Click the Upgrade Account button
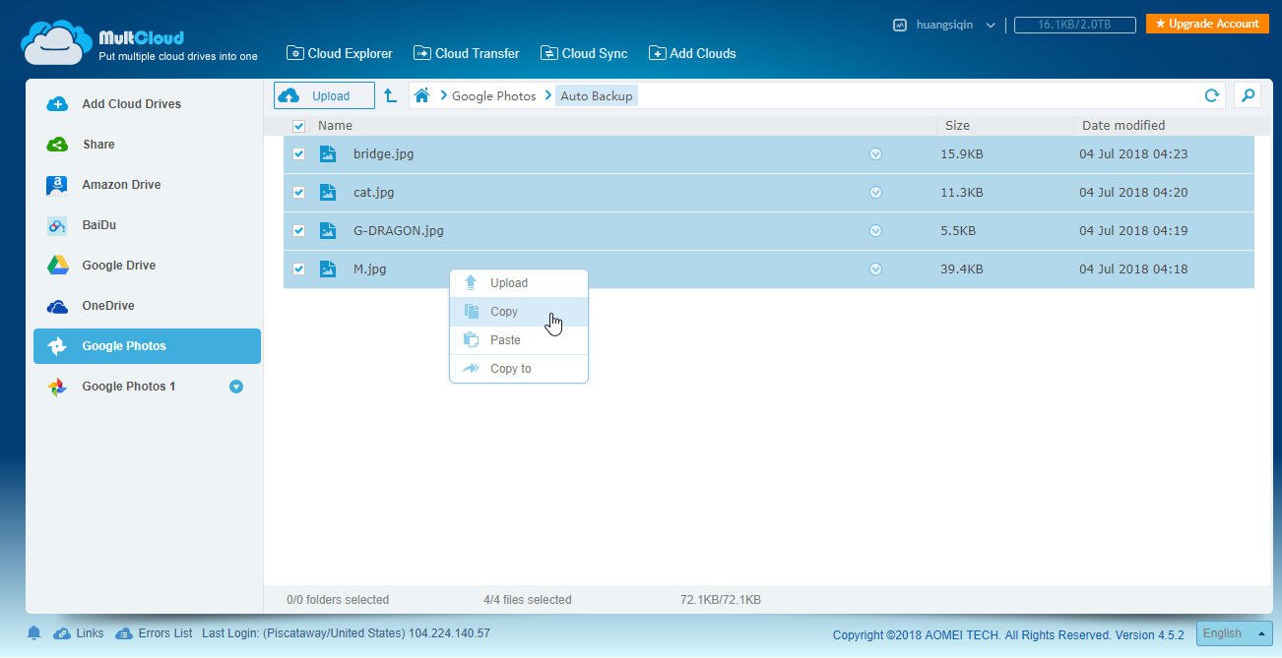 pos(1206,24)
